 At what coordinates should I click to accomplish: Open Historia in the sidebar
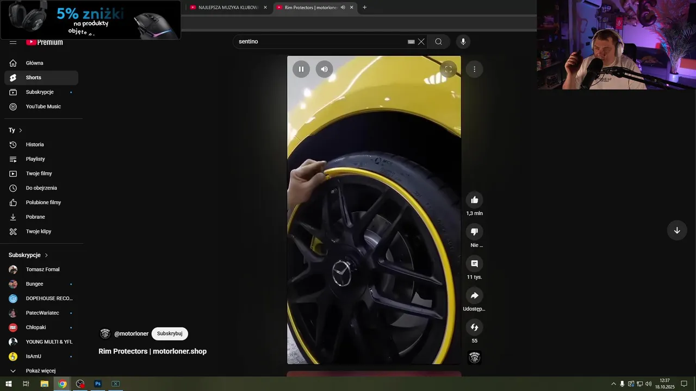(x=41, y=144)
